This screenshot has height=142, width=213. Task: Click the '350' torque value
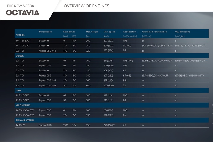[x=88, y=125]
